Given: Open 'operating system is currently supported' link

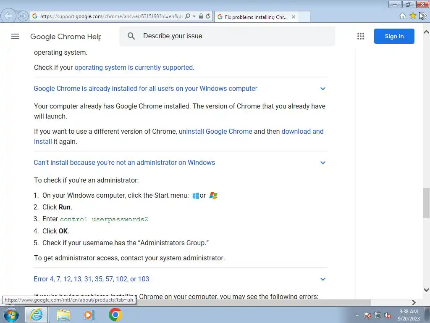Looking at the screenshot, I should click(x=134, y=68).
